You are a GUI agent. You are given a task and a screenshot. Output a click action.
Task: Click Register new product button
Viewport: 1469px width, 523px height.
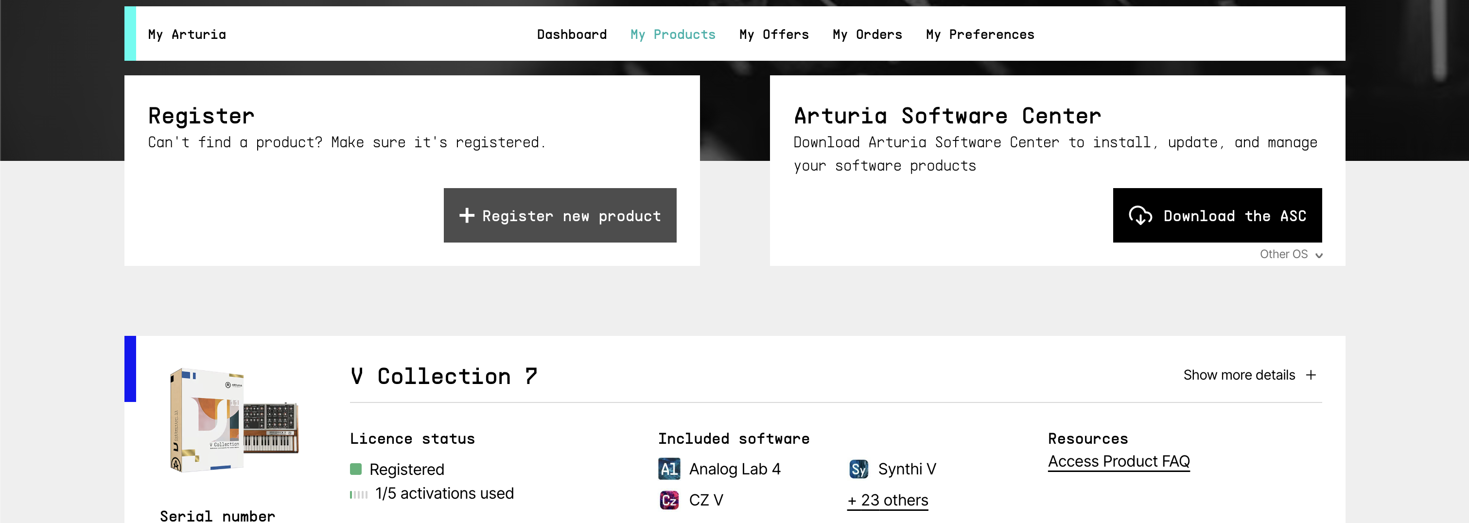pyautogui.click(x=560, y=216)
